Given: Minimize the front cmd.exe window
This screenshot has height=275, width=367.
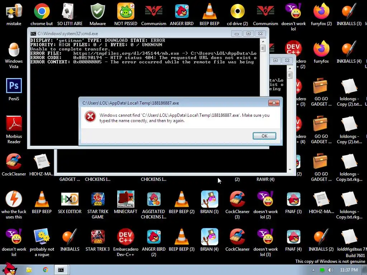Looking at the screenshot, I should pyautogui.click(x=237, y=34).
